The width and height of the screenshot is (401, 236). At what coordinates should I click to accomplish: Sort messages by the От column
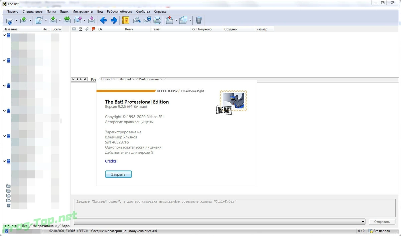point(110,29)
